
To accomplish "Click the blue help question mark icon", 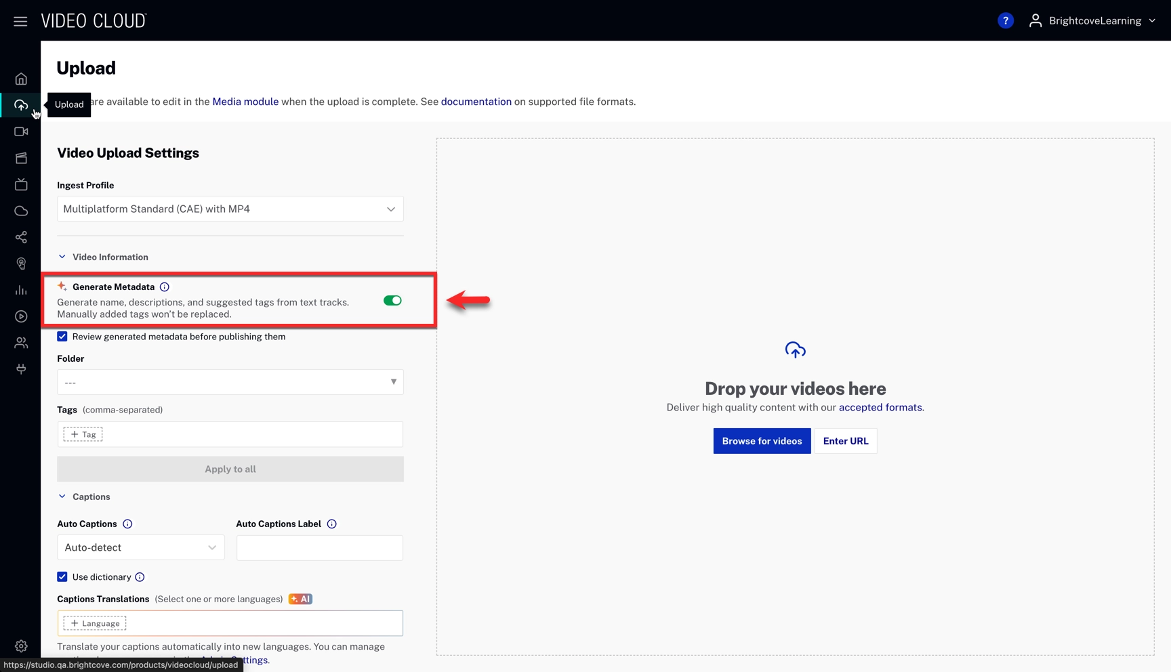I will point(1005,21).
